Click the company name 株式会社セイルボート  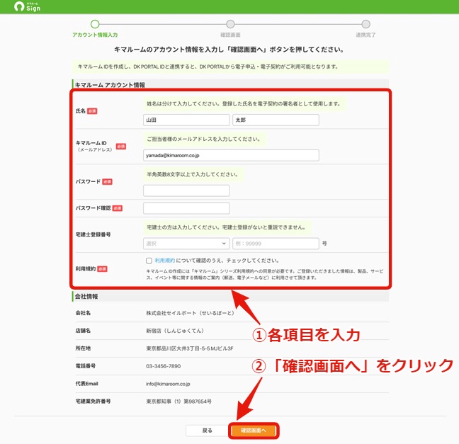pos(190,313)
